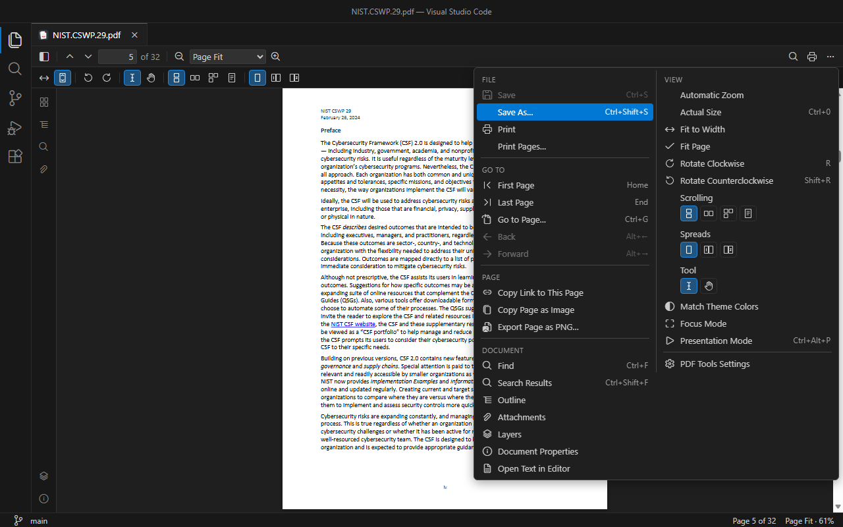Enable Focus Mode from the View menu

tap(748, 323)
